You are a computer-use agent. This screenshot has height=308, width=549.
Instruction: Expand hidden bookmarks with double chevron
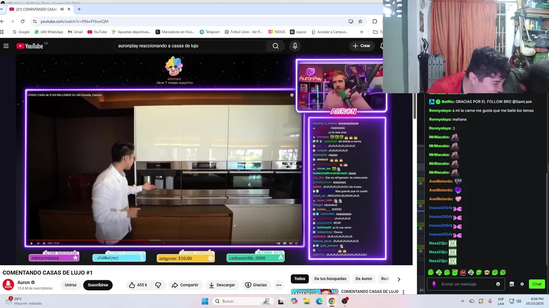point(362,32)
